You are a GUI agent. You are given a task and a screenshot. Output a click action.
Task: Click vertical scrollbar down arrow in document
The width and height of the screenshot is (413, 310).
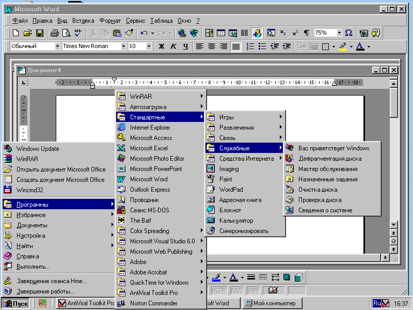(393, 225)
